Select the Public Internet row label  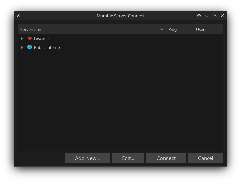pyautogui.click(x=47, y=47)
